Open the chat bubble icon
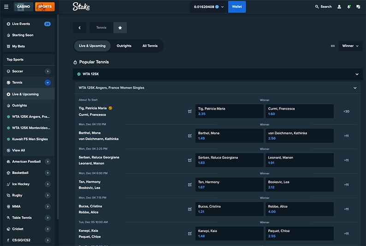Viewport: 366px width, 246px height. pos(358,7)
